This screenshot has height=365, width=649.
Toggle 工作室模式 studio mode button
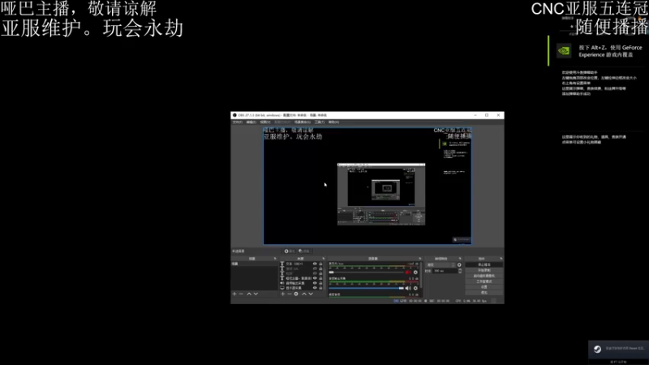coord(484,281)
